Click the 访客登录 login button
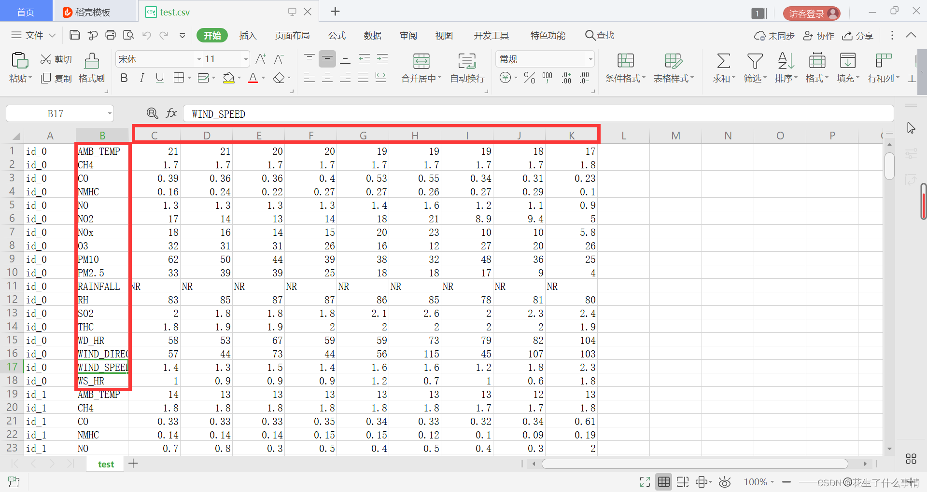 pyautogui.click(x=812, y=14)
